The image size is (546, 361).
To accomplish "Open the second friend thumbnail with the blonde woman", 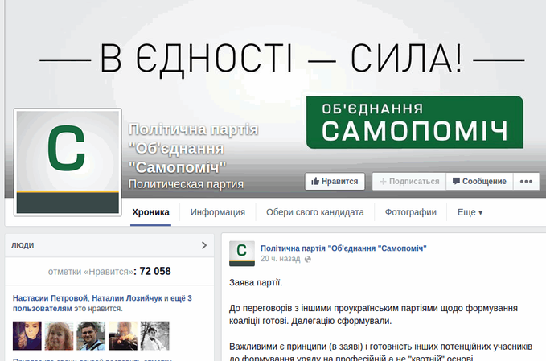I will (60, 335).
